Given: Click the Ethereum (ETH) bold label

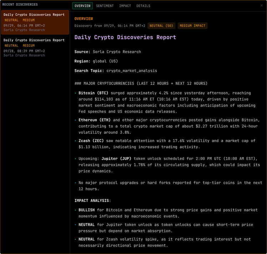Looking at the screenshot, I should coord(95,120).
